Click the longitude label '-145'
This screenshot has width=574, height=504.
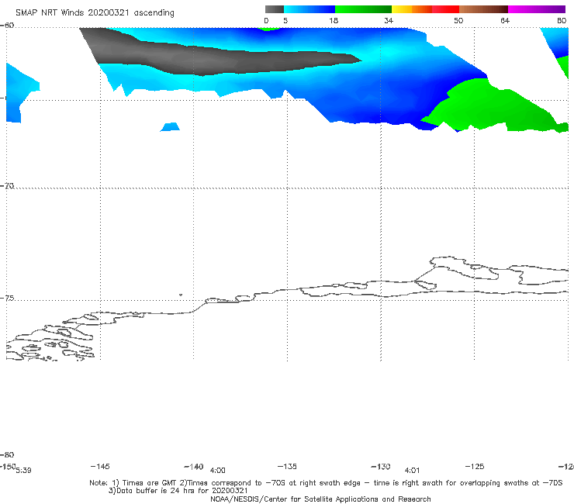(100, 466)
